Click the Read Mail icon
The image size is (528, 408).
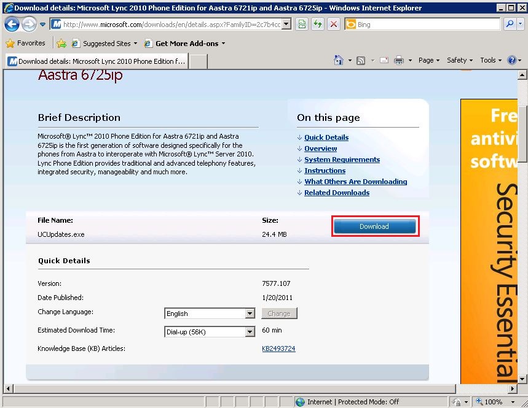(384, 60)
